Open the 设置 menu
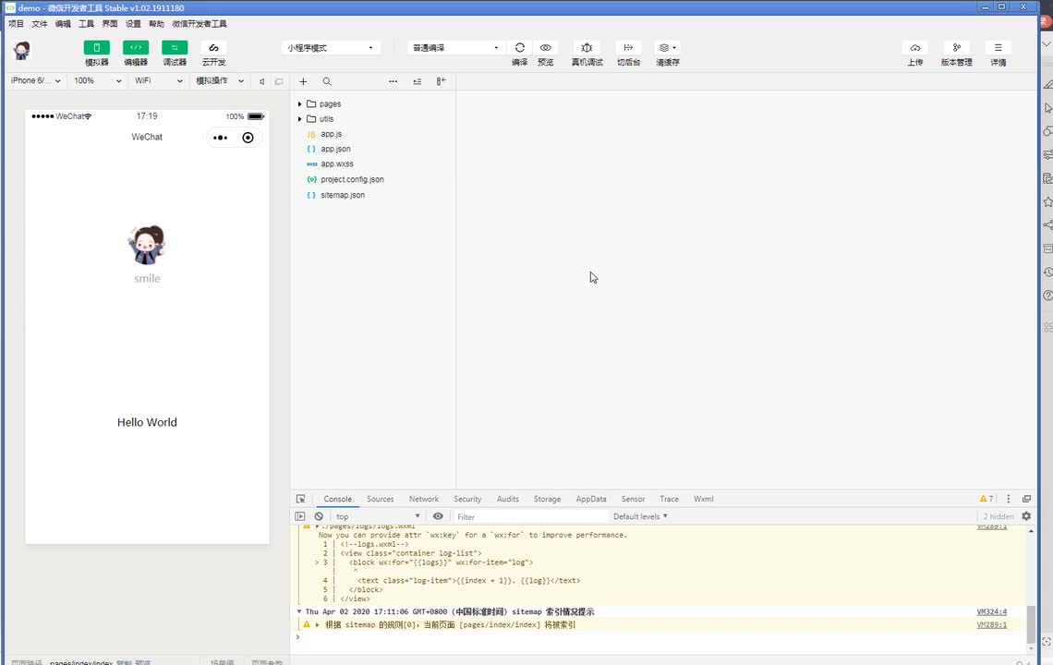 [x=134, y=23]
